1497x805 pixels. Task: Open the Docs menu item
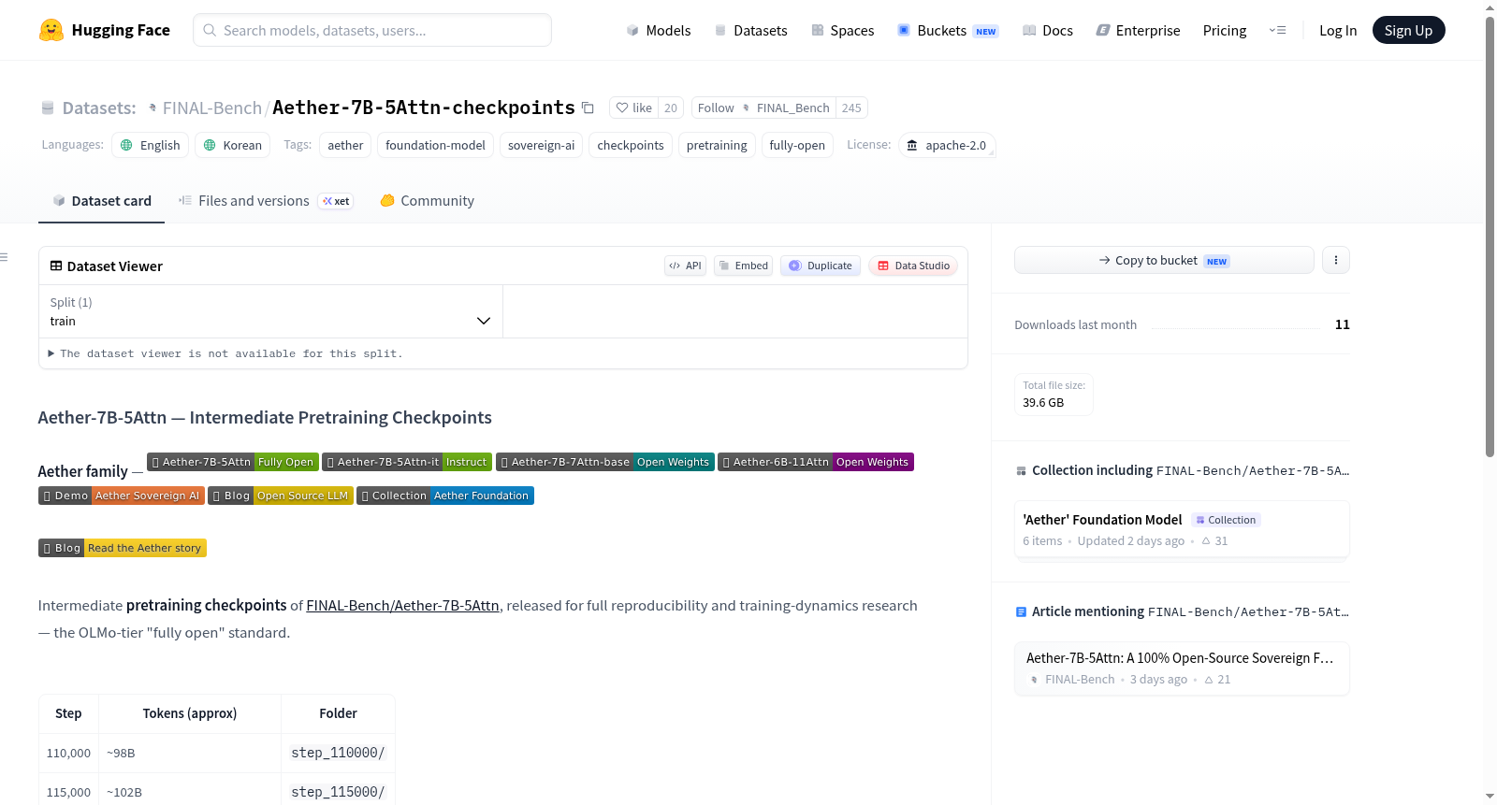point(1048,30)
